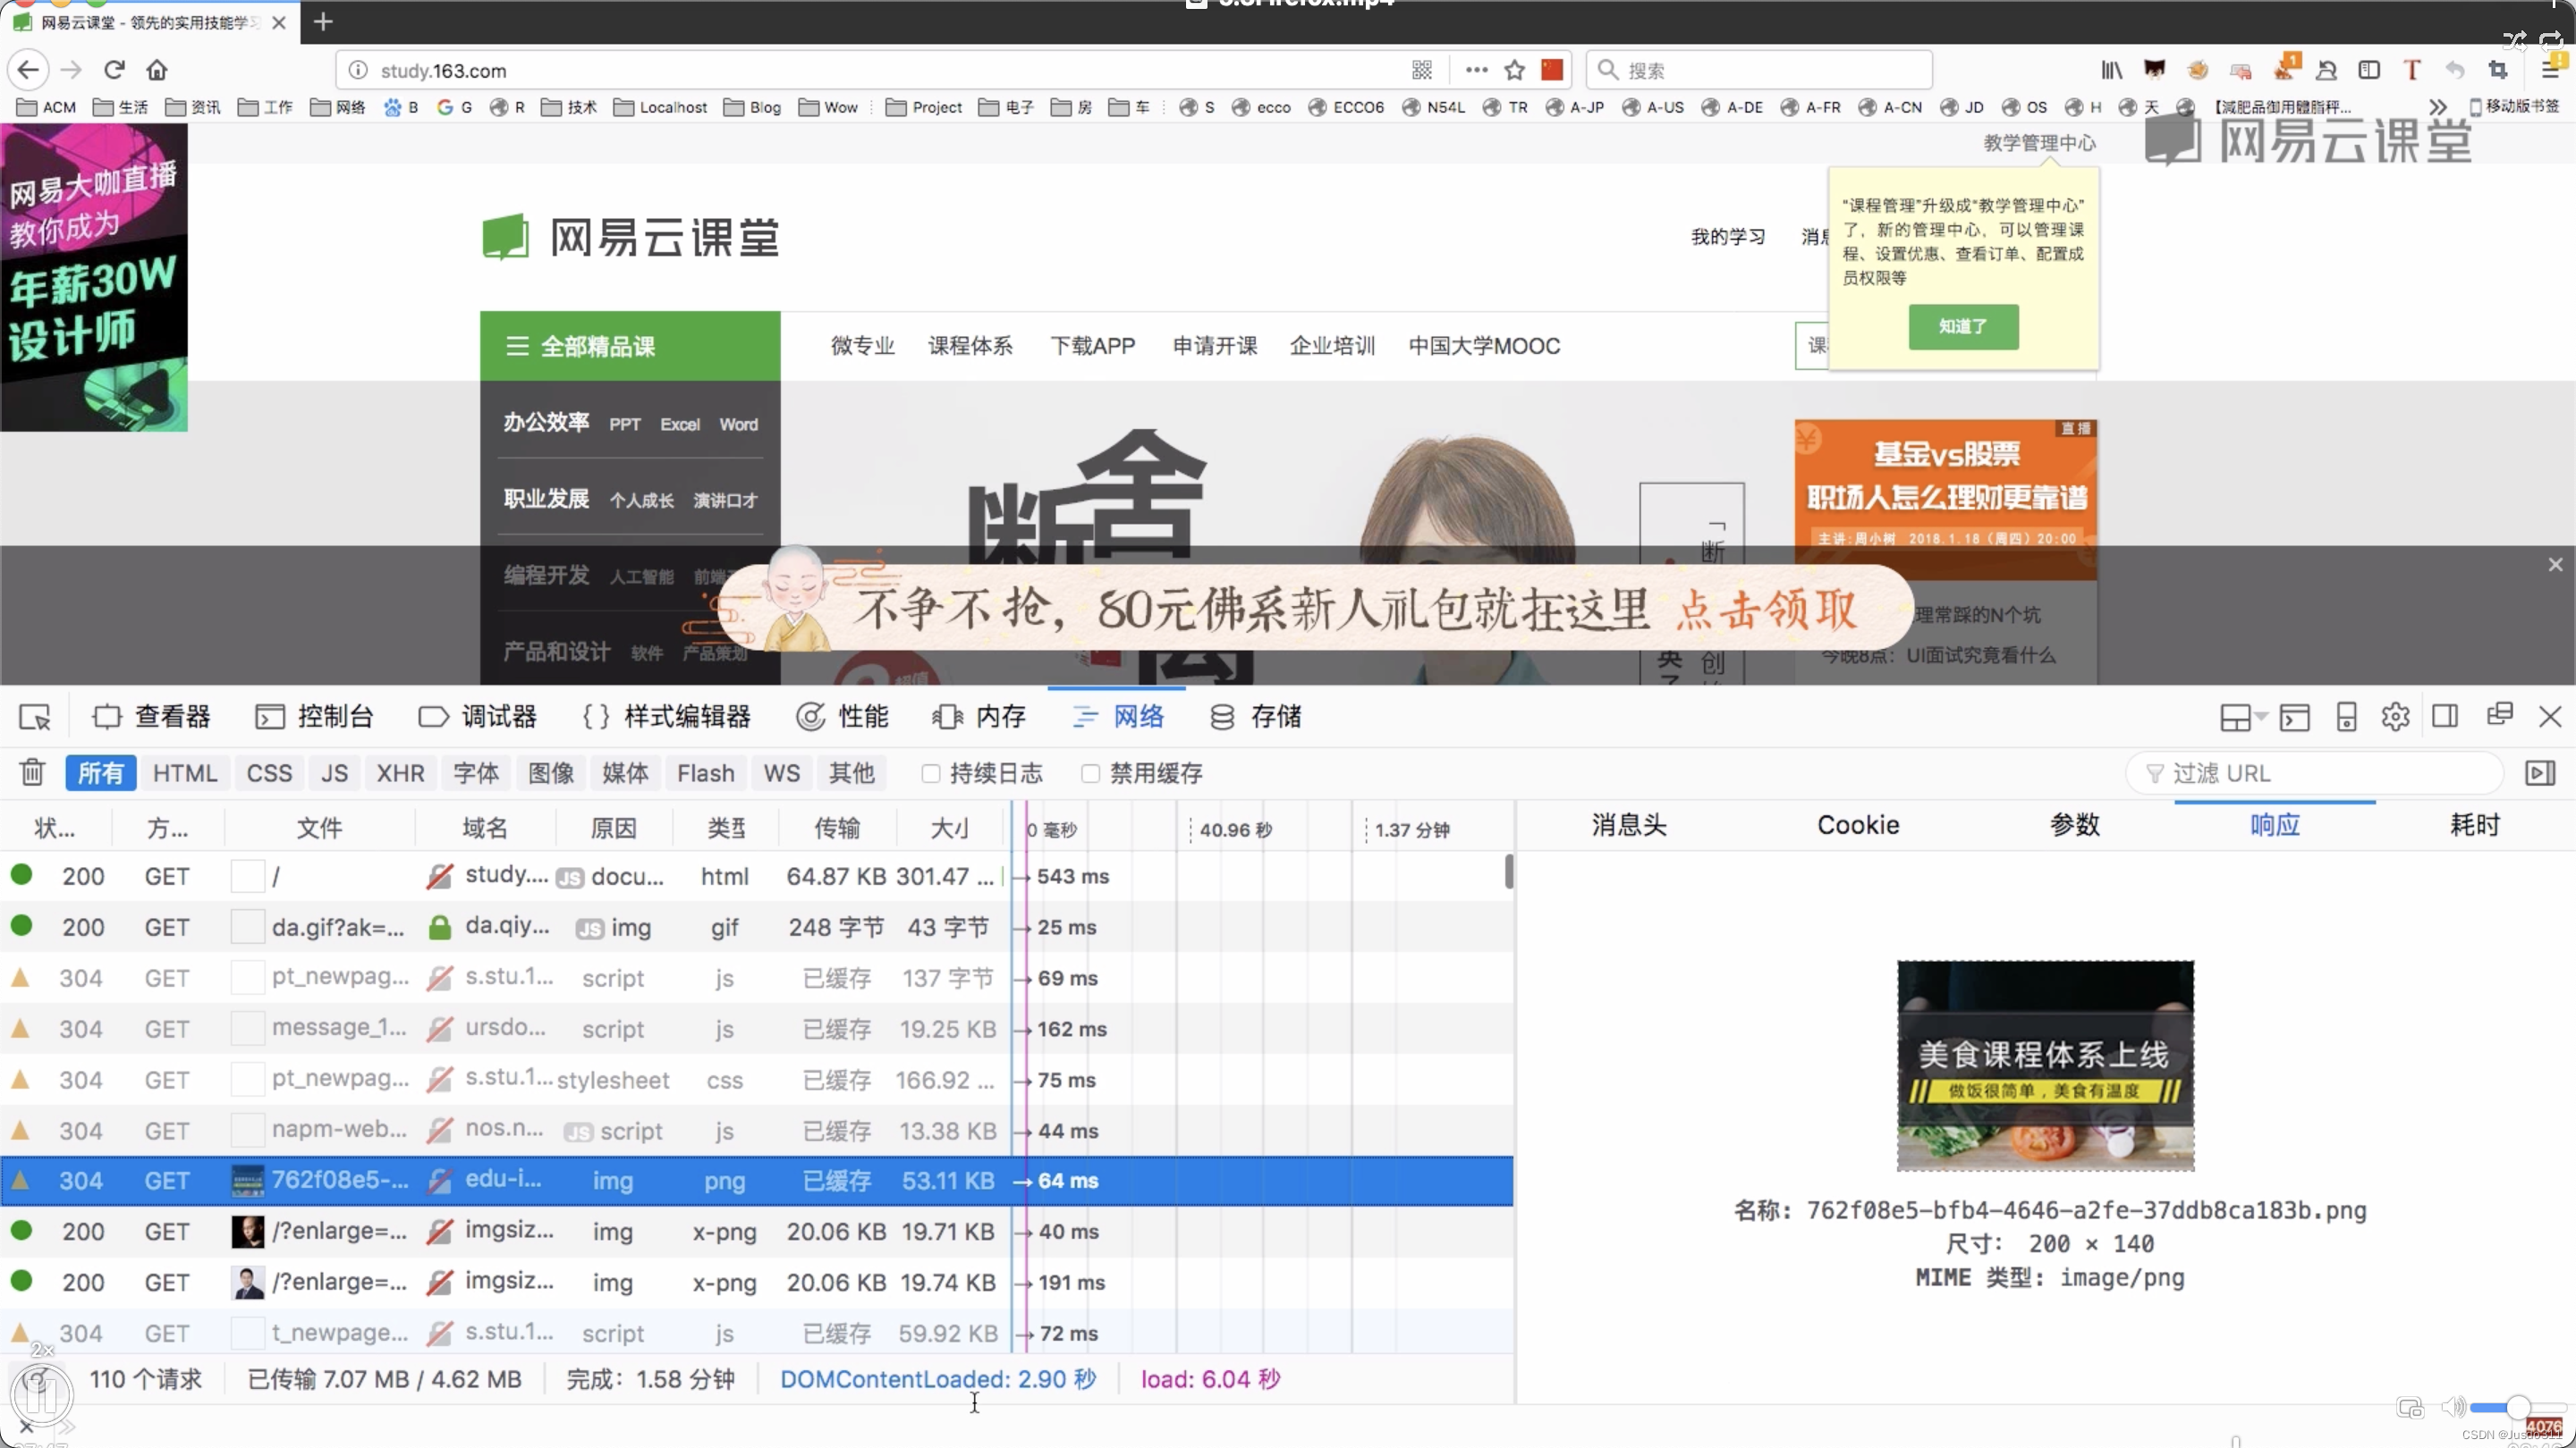Open the 性能 devtools tab

pos(842,717)
